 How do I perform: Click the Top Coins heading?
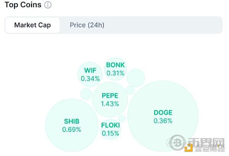(x=22, y=5)
